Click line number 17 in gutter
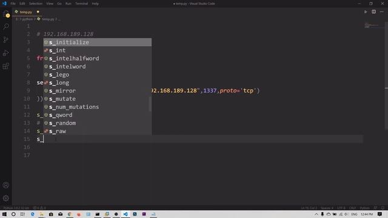 pos(27,156)
